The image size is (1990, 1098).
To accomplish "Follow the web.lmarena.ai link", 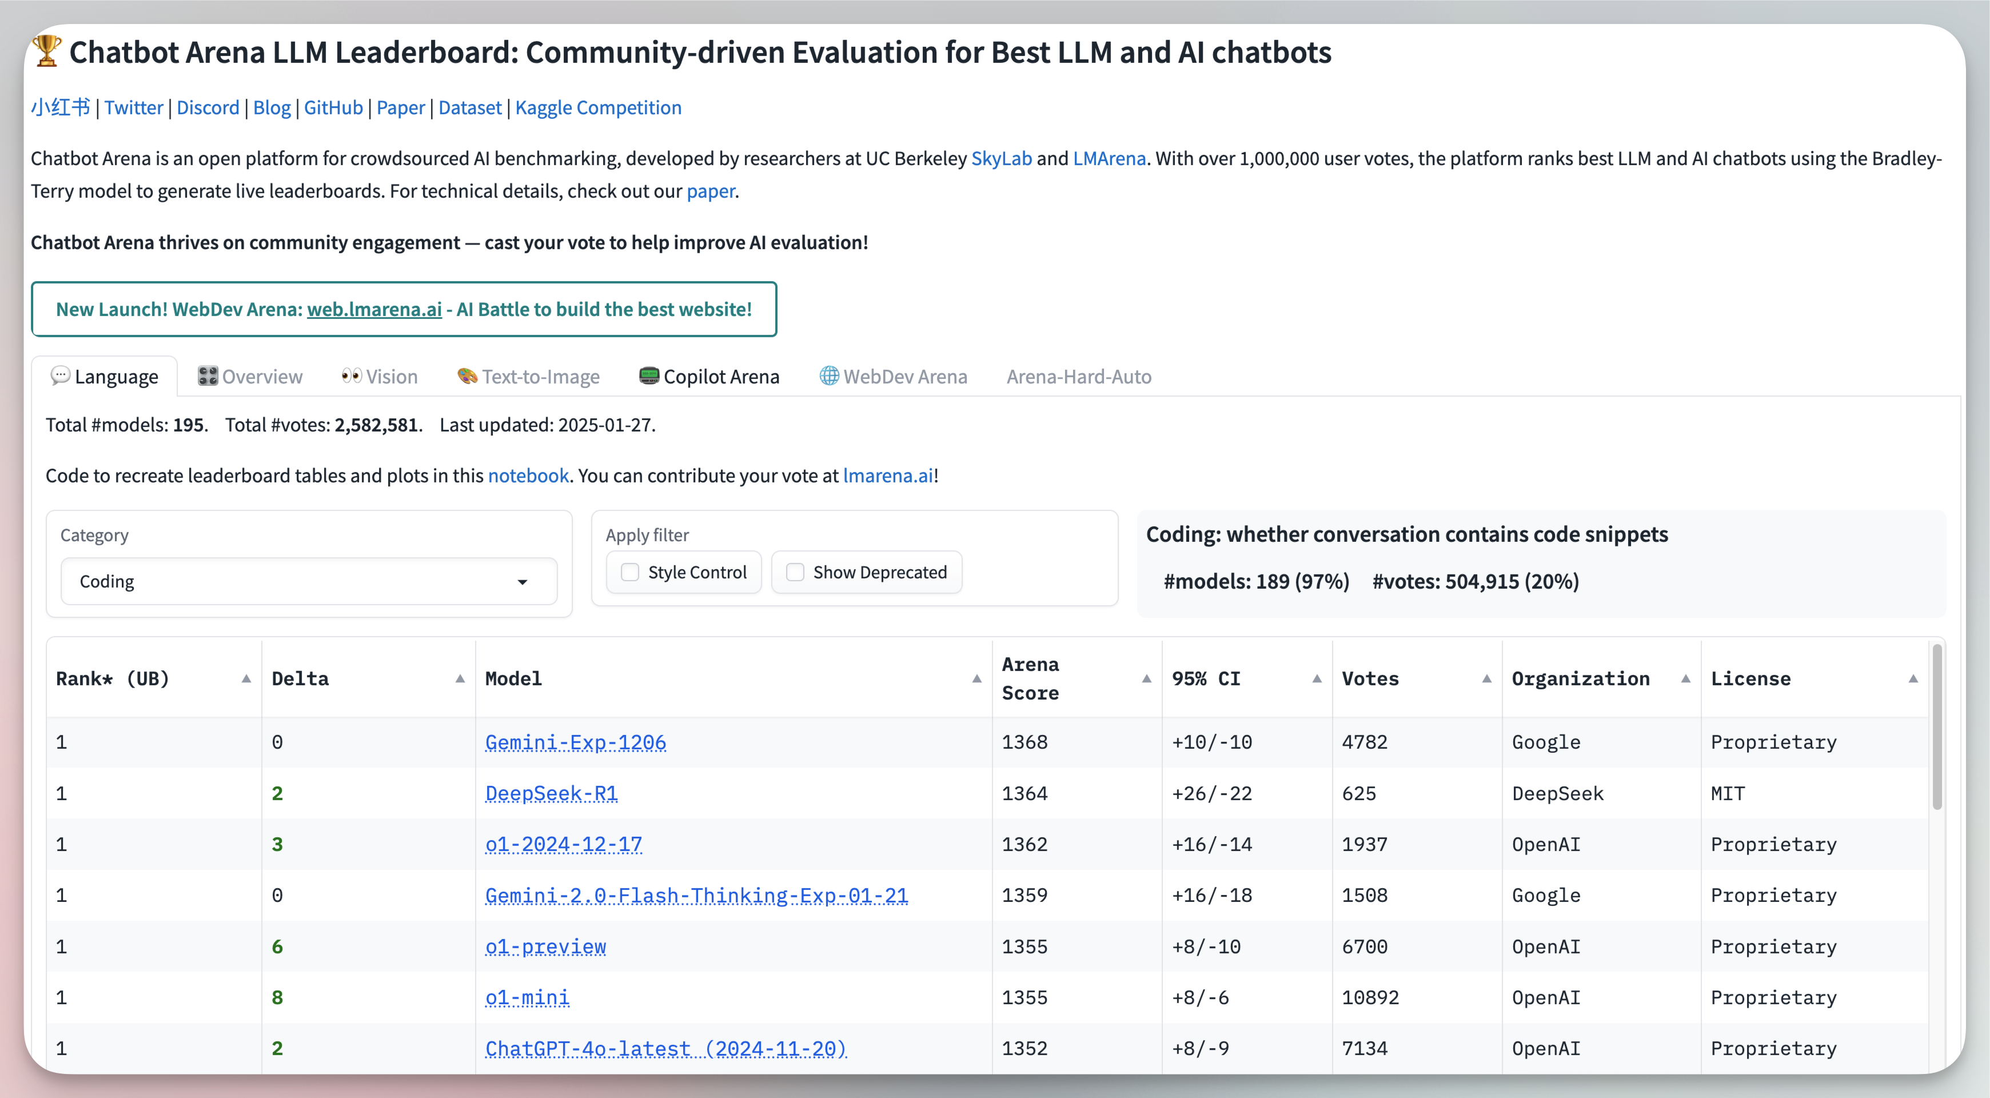I will (x=374, y=310).
